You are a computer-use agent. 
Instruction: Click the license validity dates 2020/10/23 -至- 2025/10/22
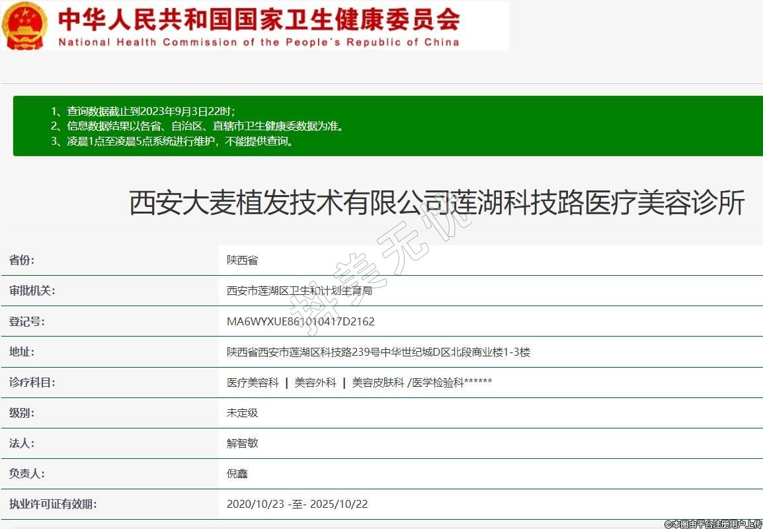297,505
